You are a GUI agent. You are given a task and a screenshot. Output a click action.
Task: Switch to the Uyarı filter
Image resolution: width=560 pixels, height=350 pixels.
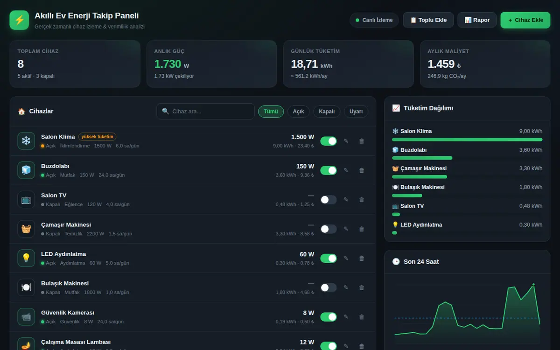(356, 112)
